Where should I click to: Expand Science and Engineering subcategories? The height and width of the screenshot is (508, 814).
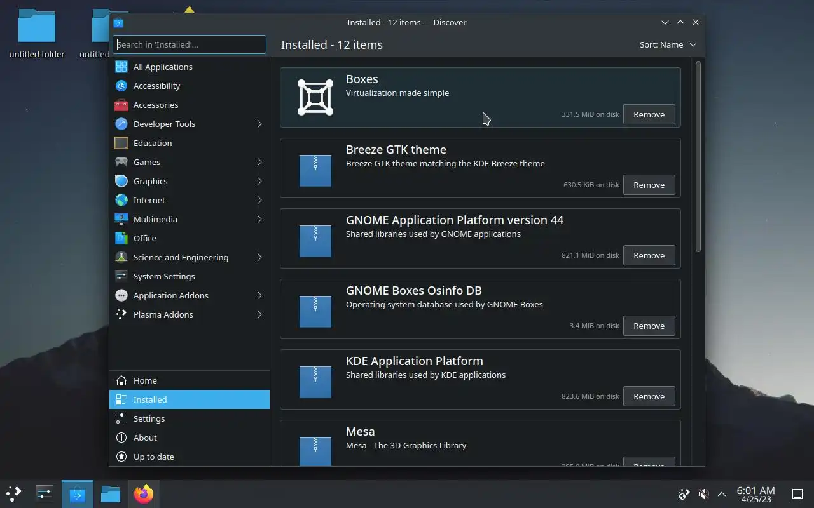click(259, 257)
